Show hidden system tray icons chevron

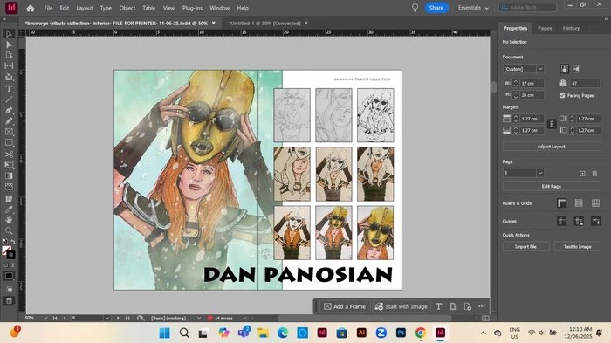tap(484, 333)
